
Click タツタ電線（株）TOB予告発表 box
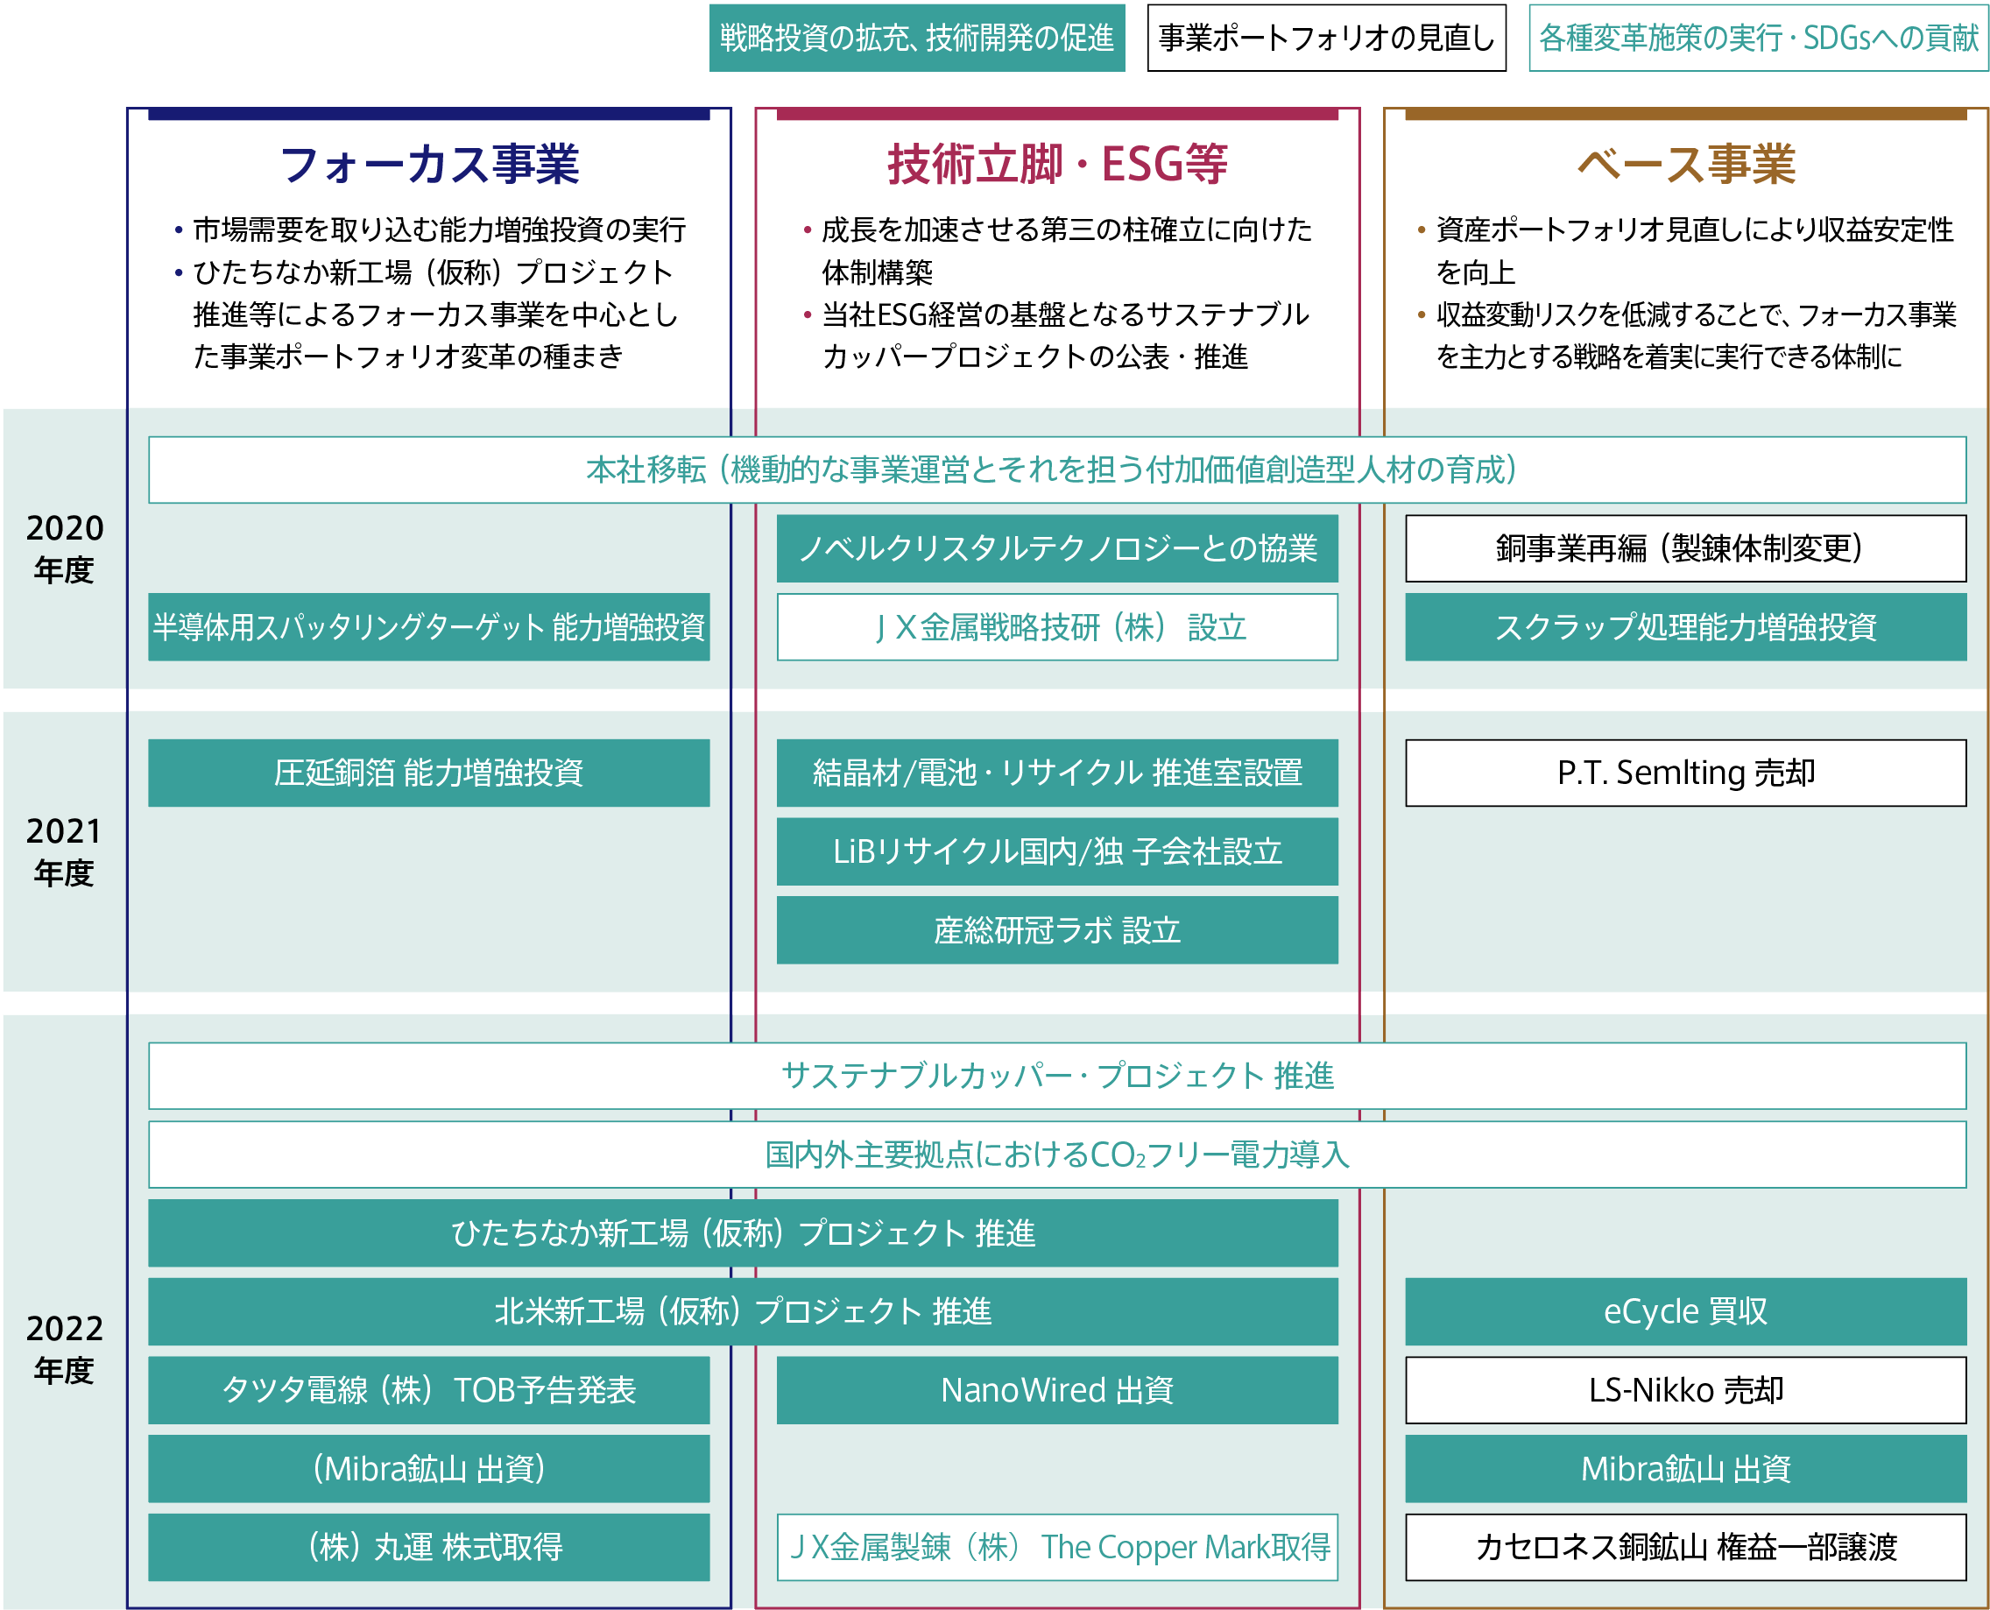(x=429, y=1390)
